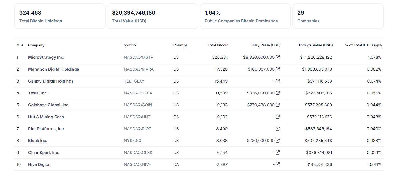
Task: Click the $1,088,663,378 today's value
Action: [317, 69]
